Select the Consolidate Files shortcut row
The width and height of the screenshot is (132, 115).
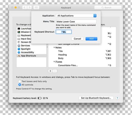click(x=82, y=65)
